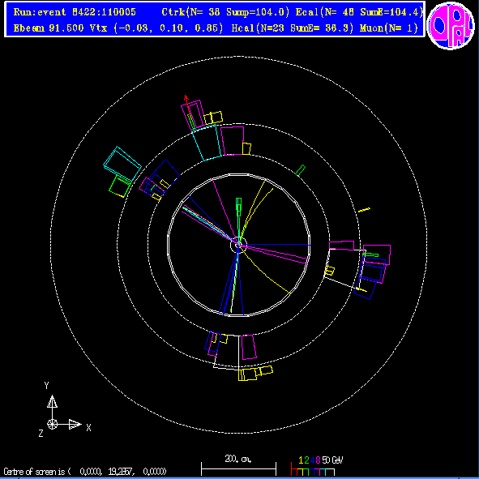
Task: Select the yellow cluster blocks at the bottom
Action: coord(255,374)
